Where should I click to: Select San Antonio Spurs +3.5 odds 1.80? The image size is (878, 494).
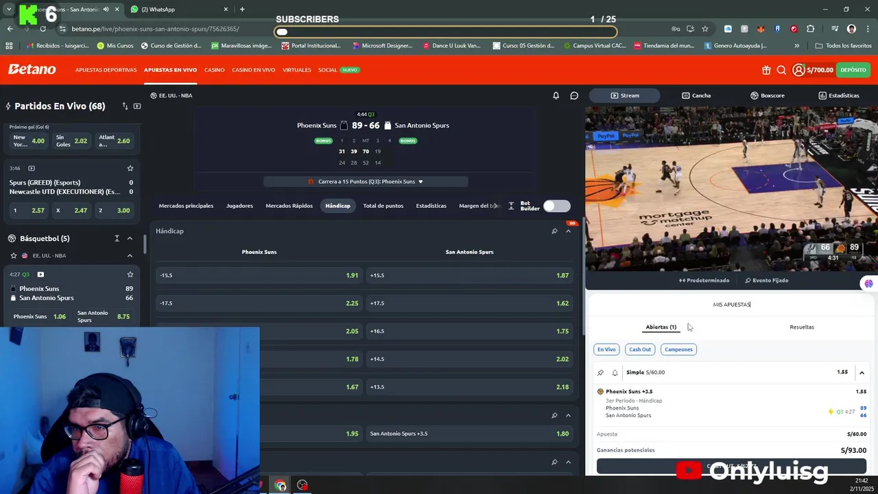470,434
